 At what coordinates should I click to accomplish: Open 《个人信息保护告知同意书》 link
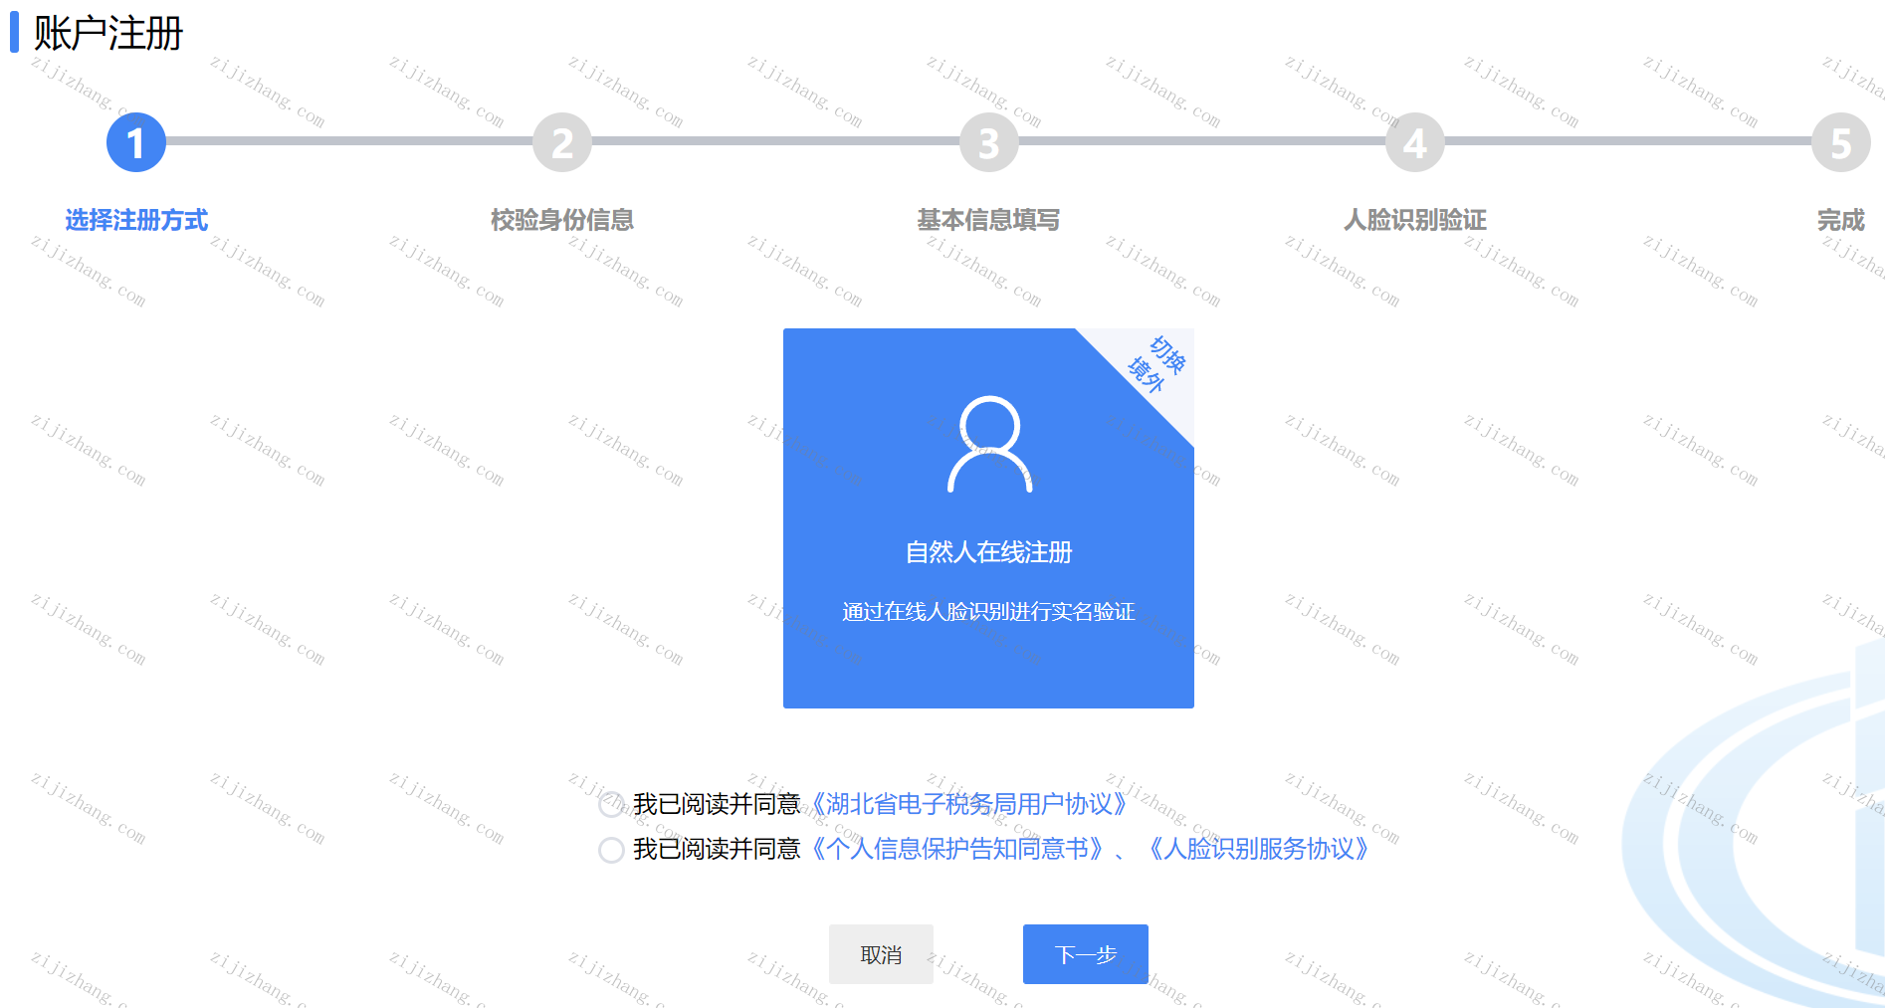pyautogui.click(x=957, y=849)
